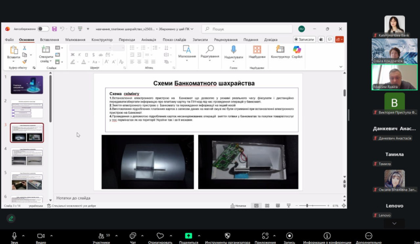Image resolution: width=420 pixels, height=244 pixels.
Task: Click Поделиться green share screen icon
Action: 189,236
